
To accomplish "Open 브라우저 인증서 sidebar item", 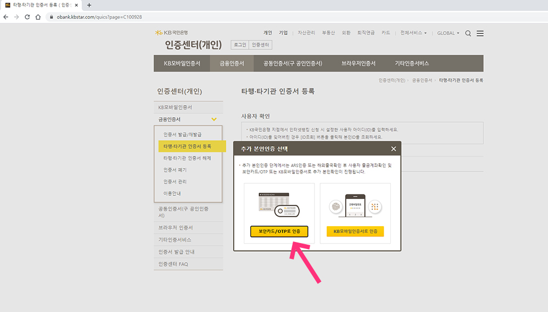I will 189,228.
